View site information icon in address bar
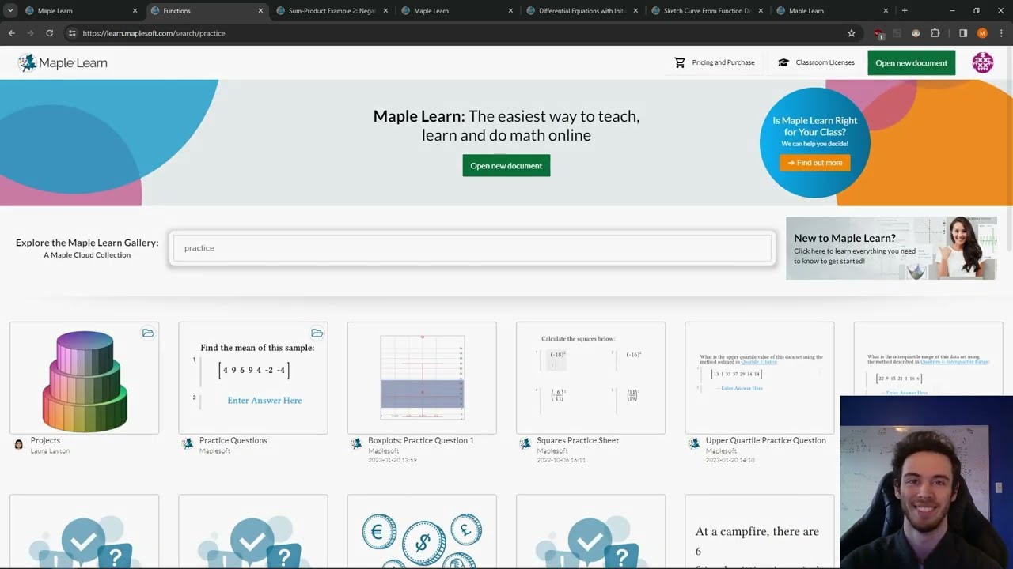1013x569 pixels. pos(72,33)
